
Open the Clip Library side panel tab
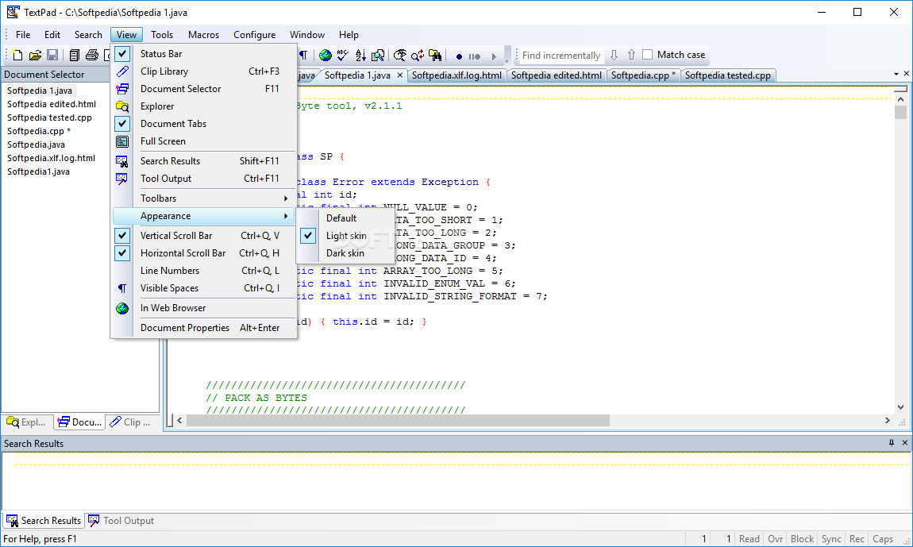click(130, 422)
